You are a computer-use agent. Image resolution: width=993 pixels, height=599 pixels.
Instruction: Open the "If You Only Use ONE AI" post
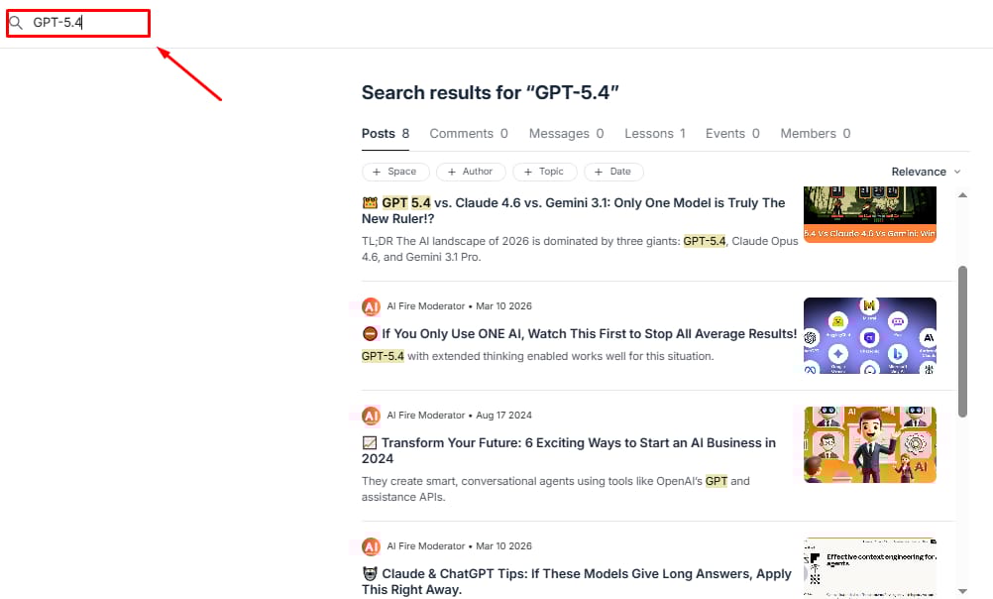click(585, 333)
